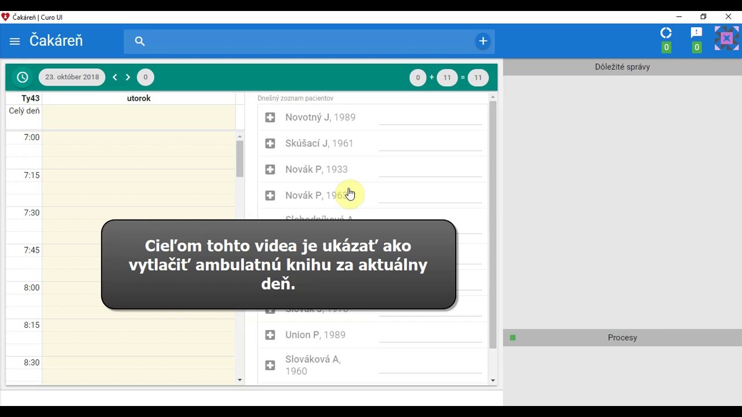Screen dimensions: 742x417
Task: Expand the second Novák P entry
Action: (x=270, y=196)
